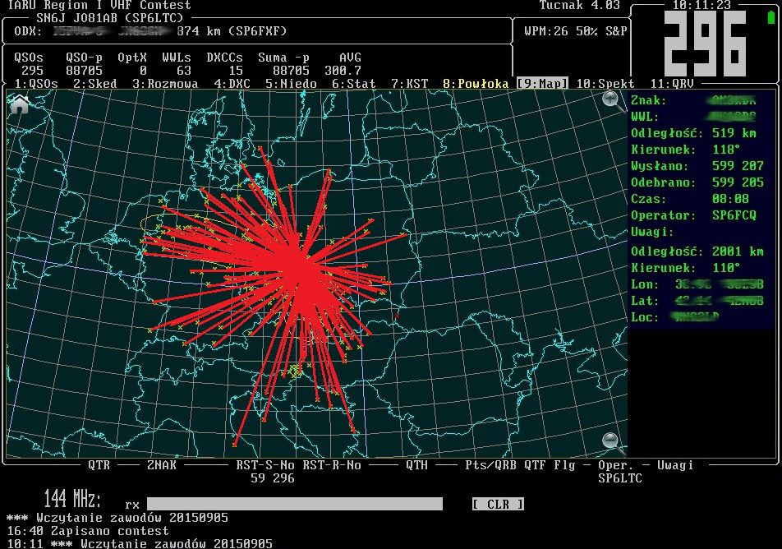The height and width of the screenshot is (549, 782).
Task: Click the ZNAK column header
Action: click(x=162, y=464)
